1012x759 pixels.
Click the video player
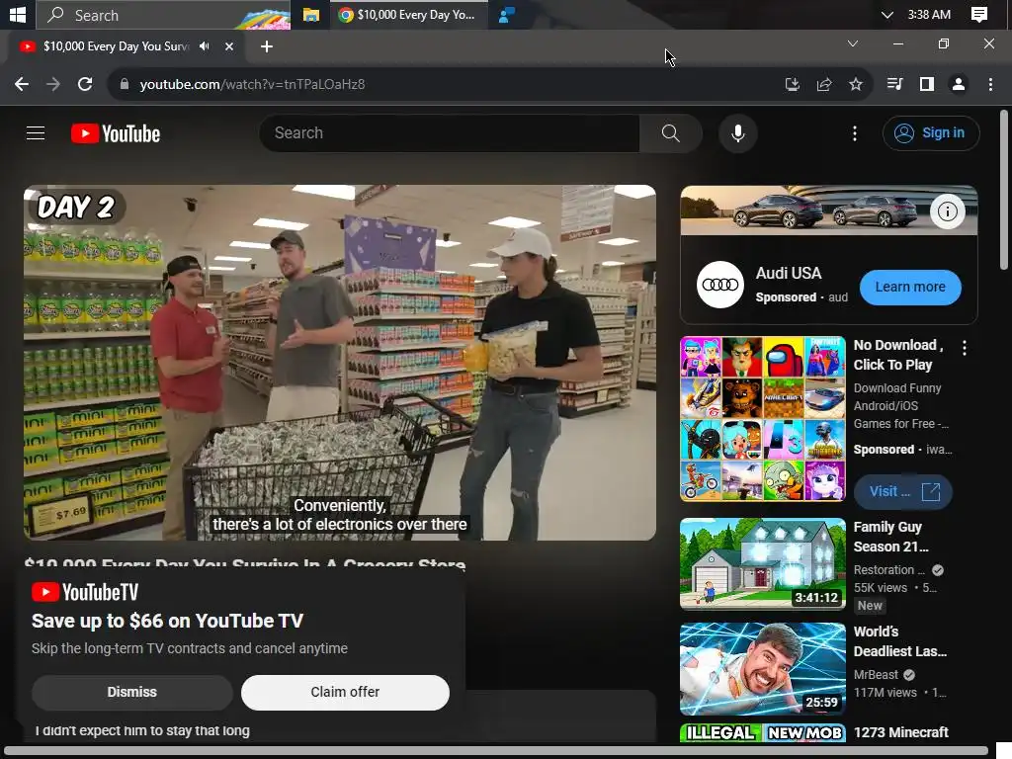pyautogui.click(x=340, y=362)
